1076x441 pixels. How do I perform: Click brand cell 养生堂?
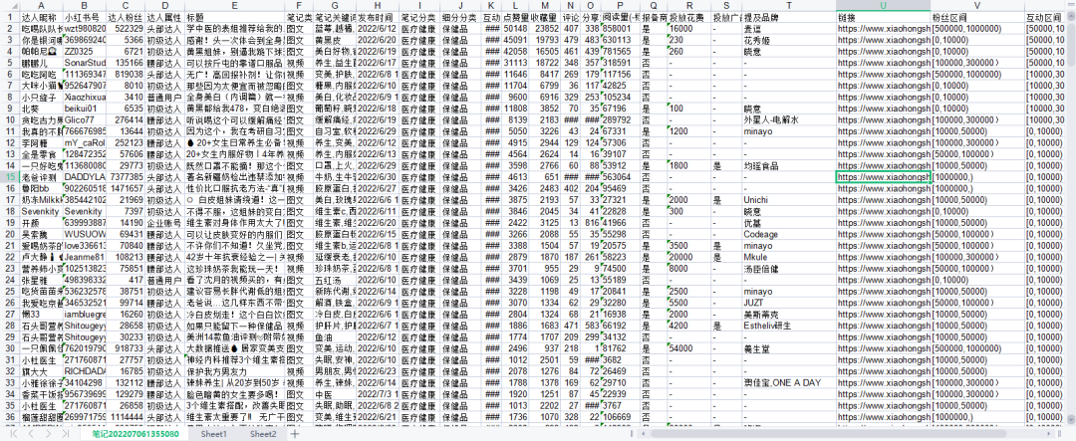[788, 348]
